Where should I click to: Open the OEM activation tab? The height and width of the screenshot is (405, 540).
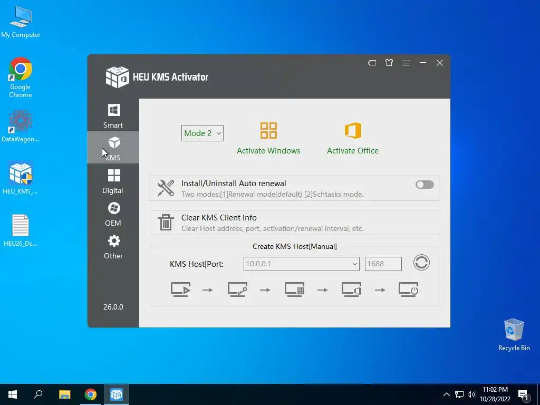click(x=113, y=214)
